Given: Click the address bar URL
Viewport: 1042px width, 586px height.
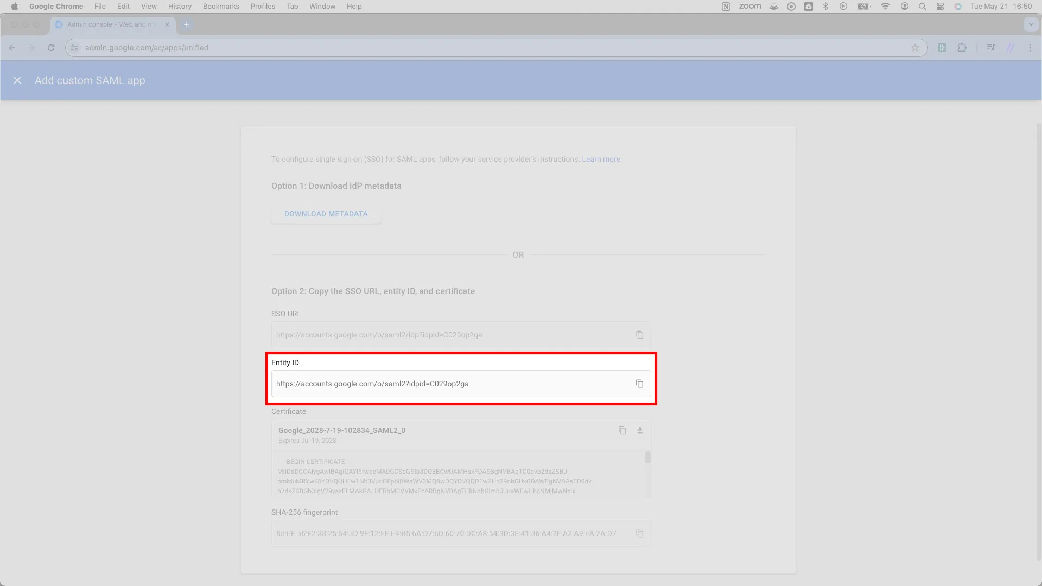Looking at the screenshot, I should [147, 48].
